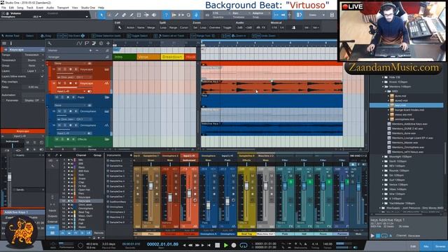Viewport: 448px width, 252px height.
Task: Click the browser preview play icon
Action: [372, 236]
